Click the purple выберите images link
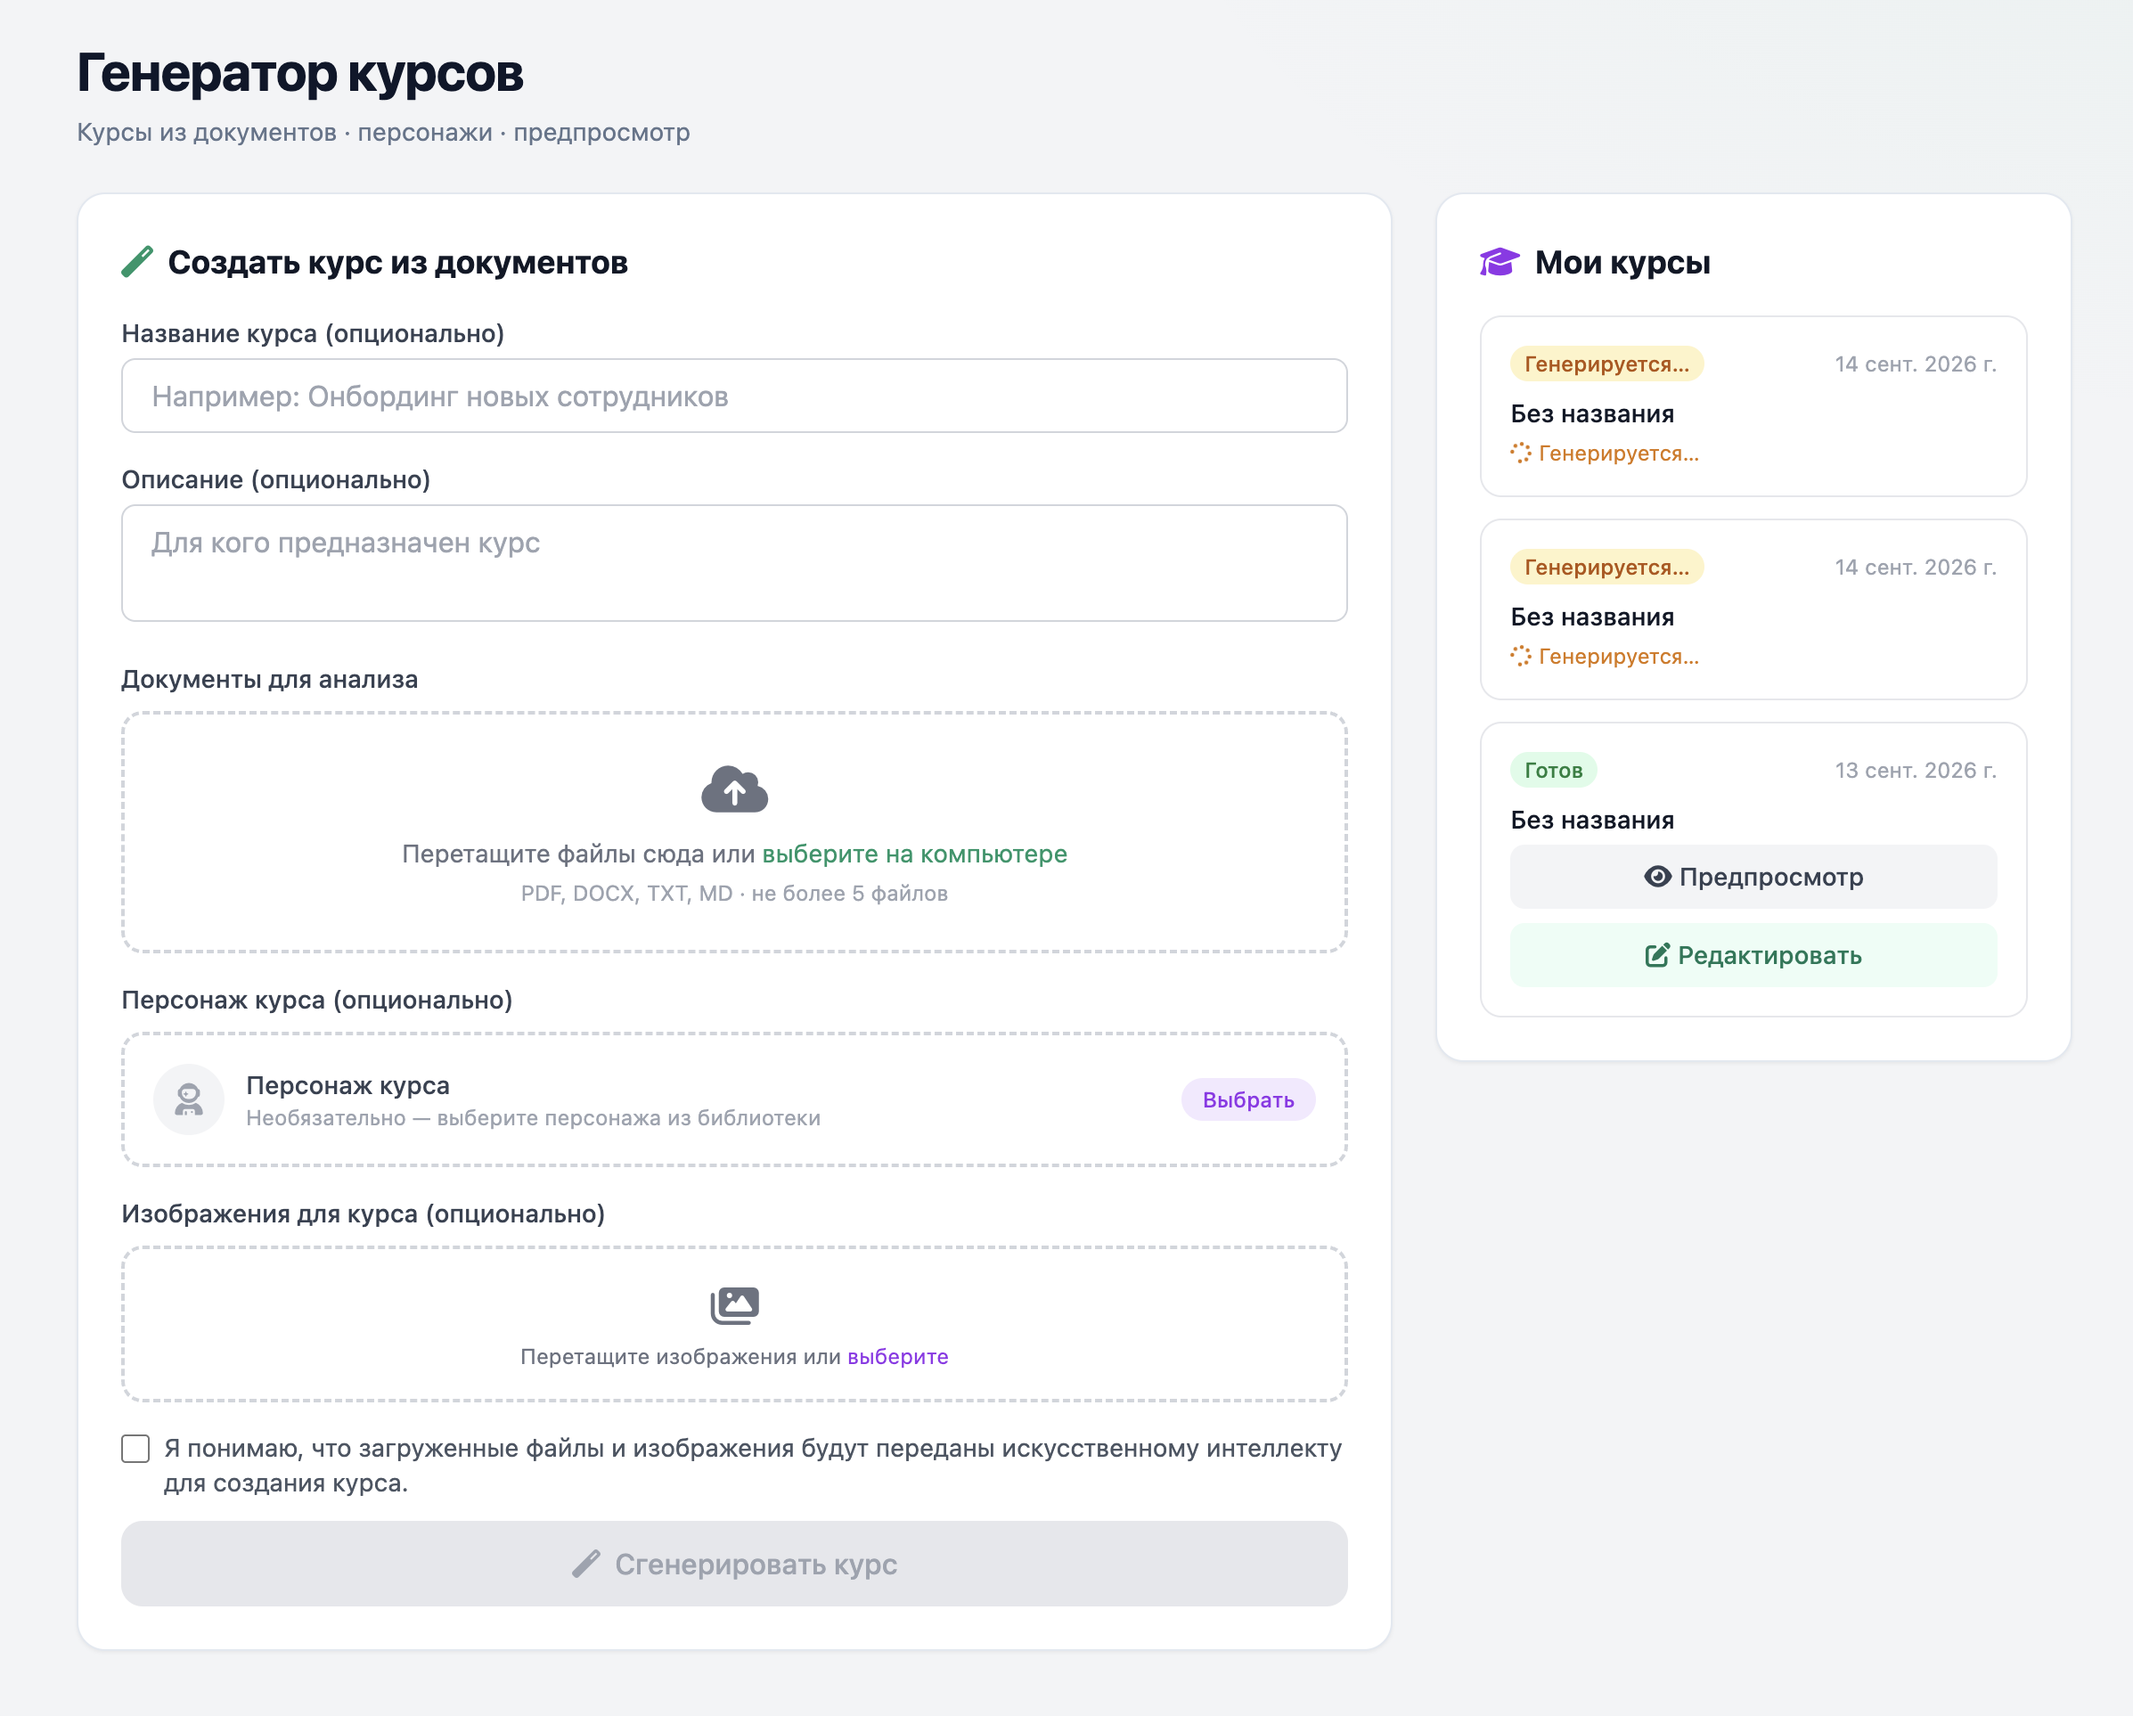 pyautogui.click(x=897, y=1356)
